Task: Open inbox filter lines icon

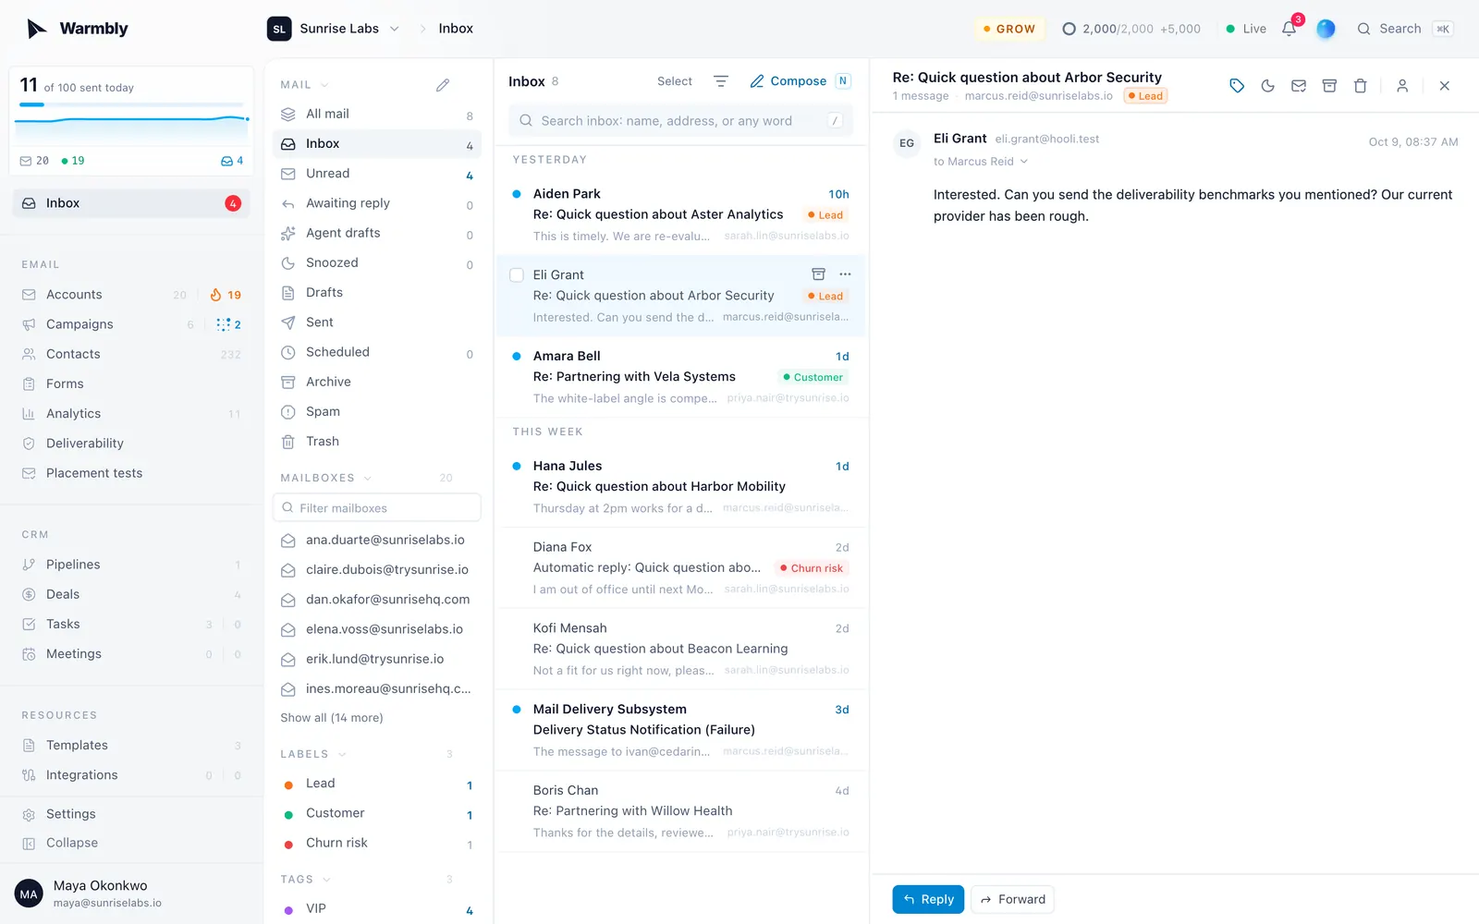Action: point(721,81)
